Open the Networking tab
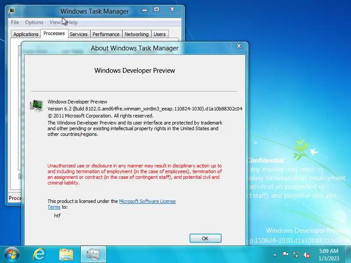 click(x=136, y=34)
